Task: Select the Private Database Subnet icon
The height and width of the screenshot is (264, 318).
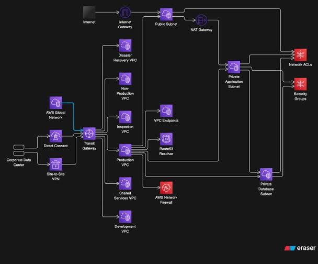Action: [x=266, y=174]
